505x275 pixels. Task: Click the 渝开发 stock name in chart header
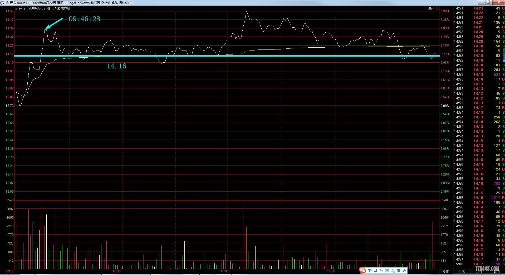pyautogui.click(x=21, y=8)
